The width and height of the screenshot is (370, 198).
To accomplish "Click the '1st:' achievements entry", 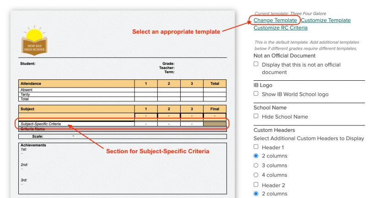I will [24, 149].
